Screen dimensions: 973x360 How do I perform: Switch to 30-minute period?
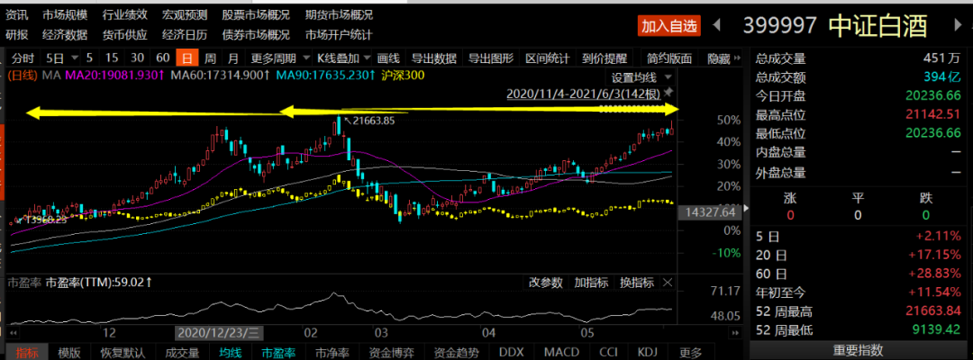pos(138,58)
